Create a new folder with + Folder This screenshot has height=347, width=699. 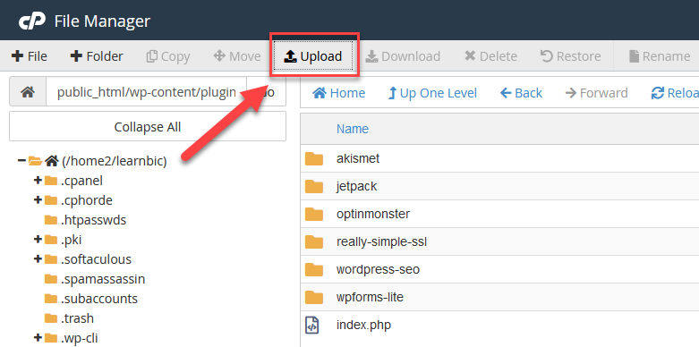(x=97, y=56)
